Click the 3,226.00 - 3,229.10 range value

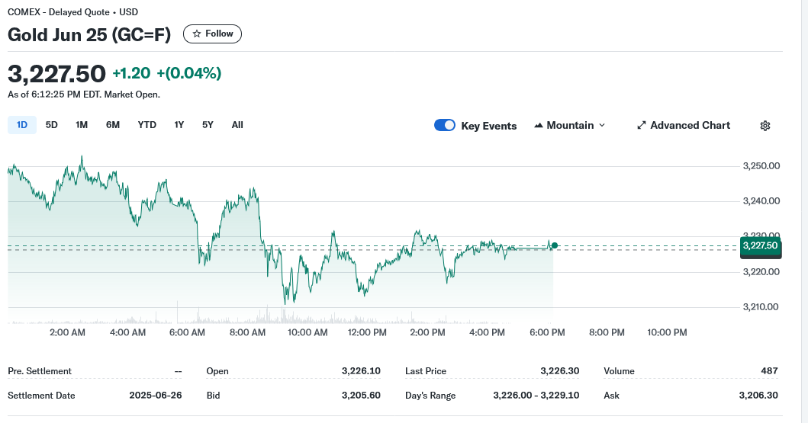(536, 396)
